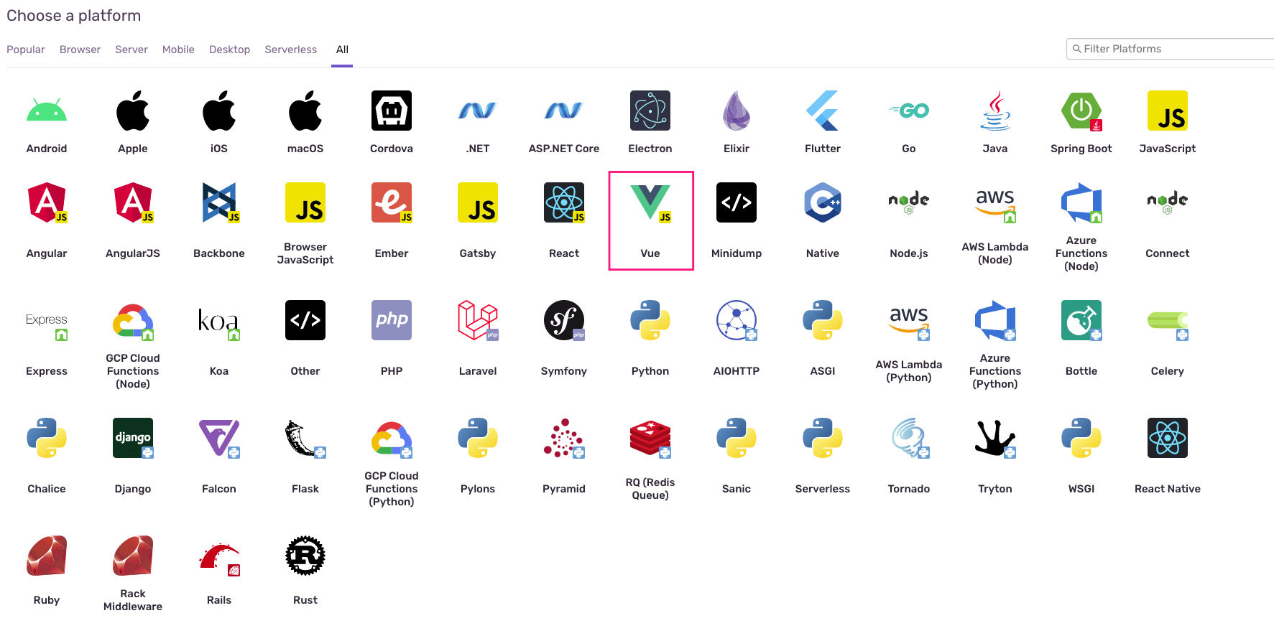
Task: Choose the Flask platform icon
Action: tap(305, 438)
